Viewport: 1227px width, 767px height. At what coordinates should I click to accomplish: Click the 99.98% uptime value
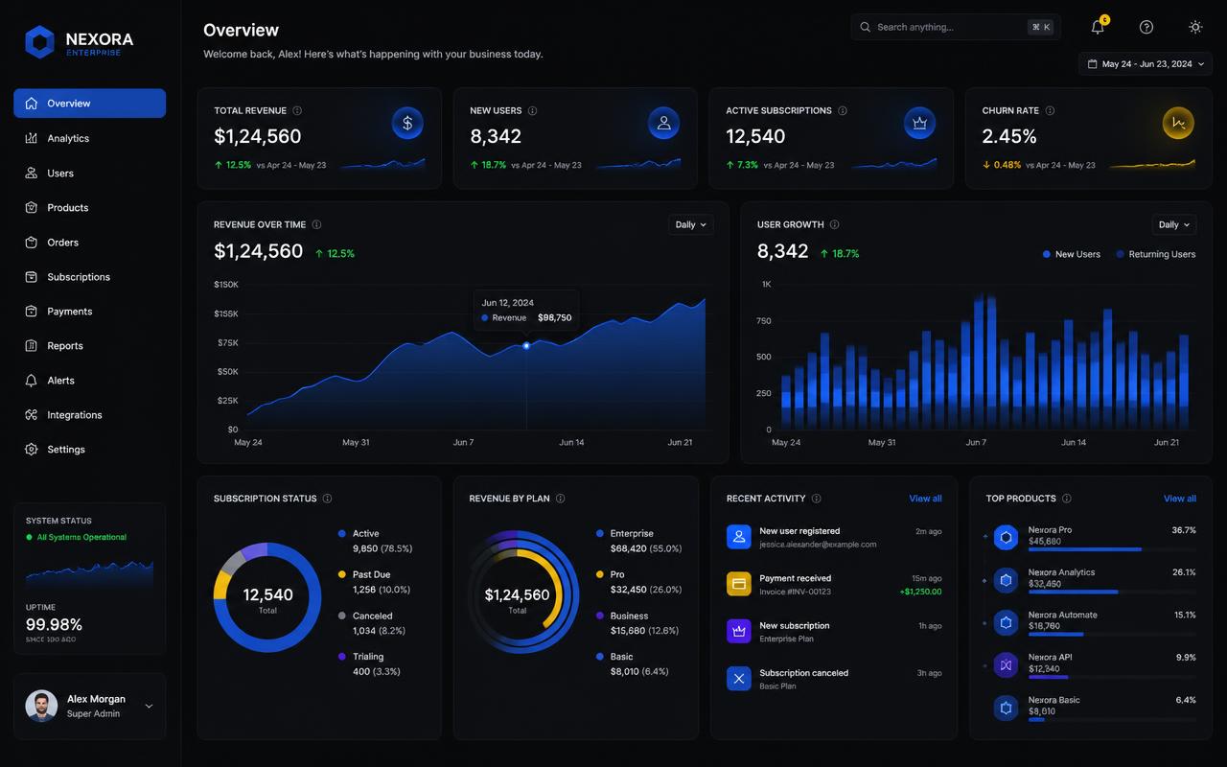(x=54, y=624)
